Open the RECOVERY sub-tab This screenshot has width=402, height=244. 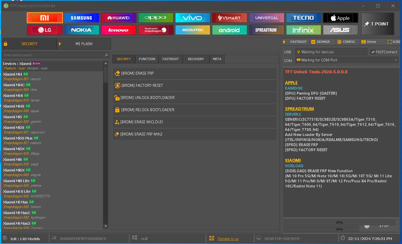pyautogui.click(x=196, y=59)
